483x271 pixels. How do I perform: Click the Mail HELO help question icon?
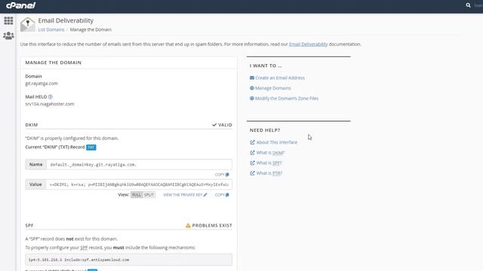[51, 97]
